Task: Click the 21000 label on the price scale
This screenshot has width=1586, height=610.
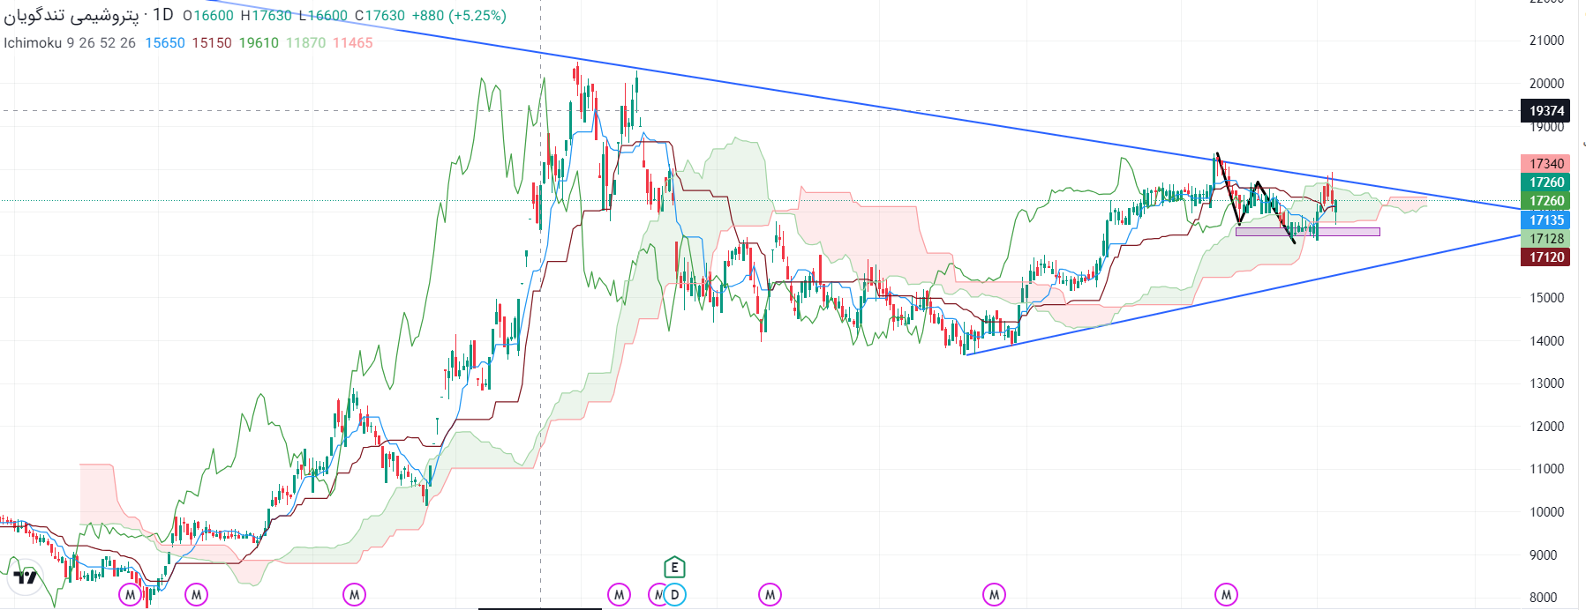Action: (x=1546, y=41)
